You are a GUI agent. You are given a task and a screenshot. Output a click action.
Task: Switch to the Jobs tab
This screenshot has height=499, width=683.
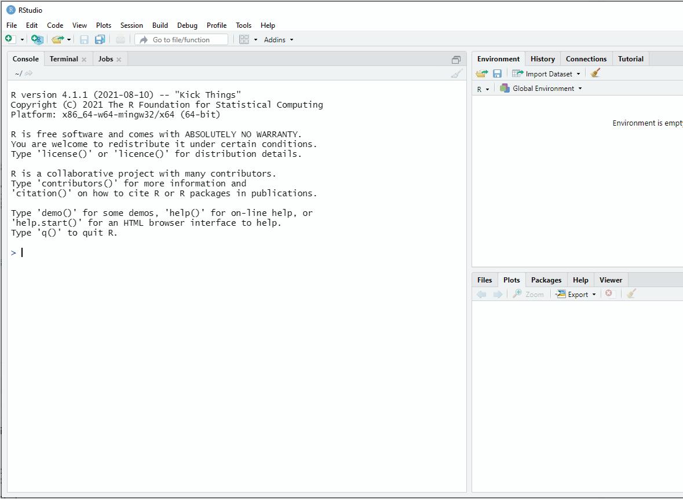tap(105, 59)
